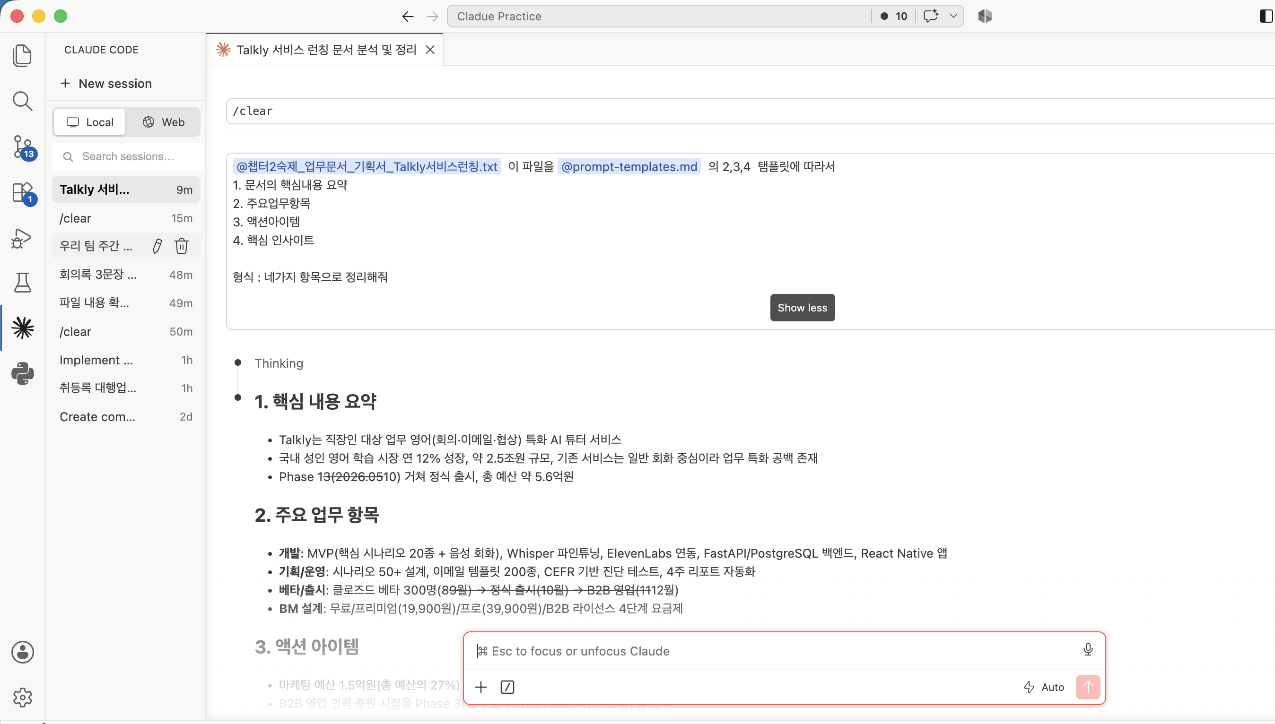1275x724 pixels.
Task: Rename 우리 팀 주간 session with pencil
Action: (157, 246)
